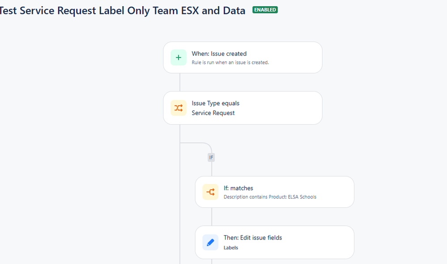Click connector line between IF badge and If: matches card
This screenshot has height=264, width=447.
click(212, 169)
